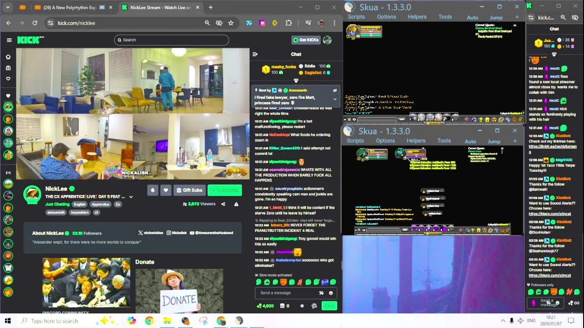Click the Get KICKs button

pos(306,40)
